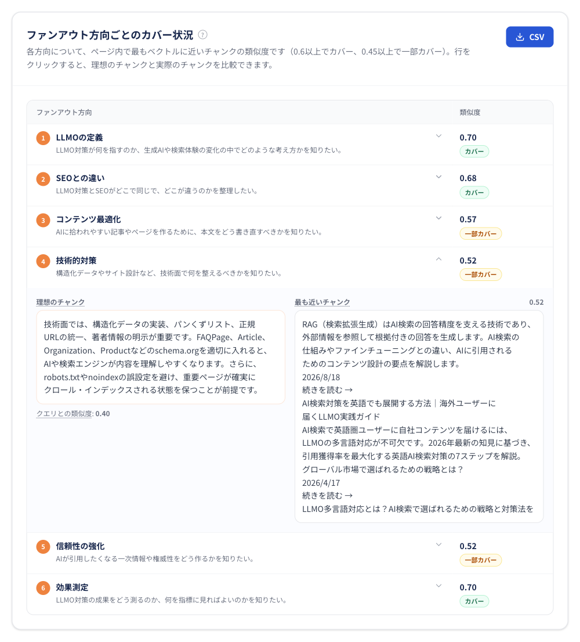The height and width of the screenshot is (642, 580).
Task: Click the クエリとの類似度 underlined label
Action: coord(64,413)
